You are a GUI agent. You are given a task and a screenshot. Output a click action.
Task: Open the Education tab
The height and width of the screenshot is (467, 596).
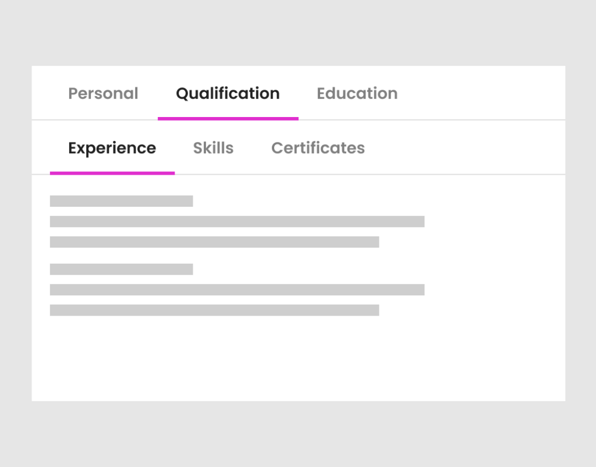coord(357,93)
